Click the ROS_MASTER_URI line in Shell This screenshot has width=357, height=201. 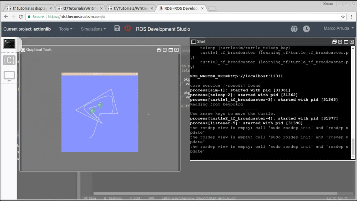236,76
